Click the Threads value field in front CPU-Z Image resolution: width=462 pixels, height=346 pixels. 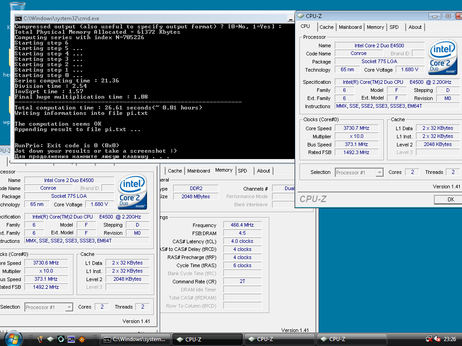click(453, 173)
